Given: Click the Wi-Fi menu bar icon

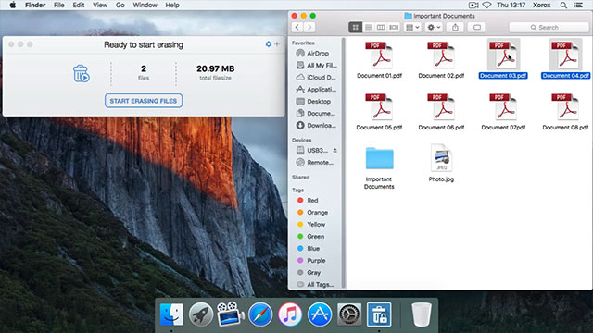Looking at the screenshot, I should tap(486, 5).
